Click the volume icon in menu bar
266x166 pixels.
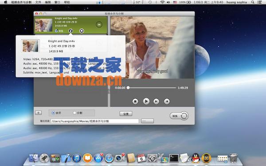(168, 2)
